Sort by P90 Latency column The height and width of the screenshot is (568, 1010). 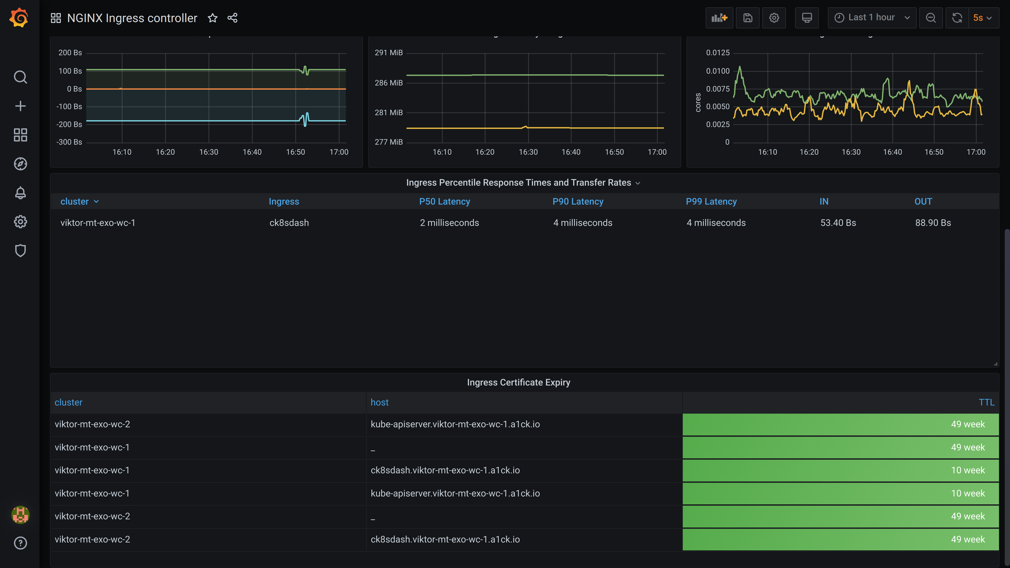[x=578, y=201]
